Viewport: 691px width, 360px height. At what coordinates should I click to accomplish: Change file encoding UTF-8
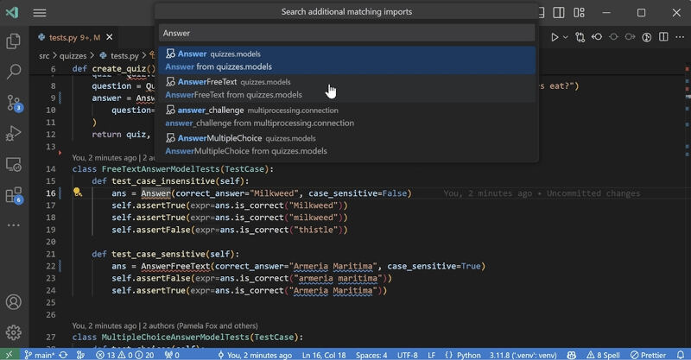click(x=407, y=355)
